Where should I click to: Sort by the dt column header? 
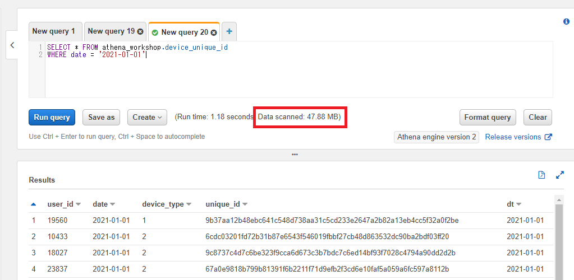pos(514,204)
